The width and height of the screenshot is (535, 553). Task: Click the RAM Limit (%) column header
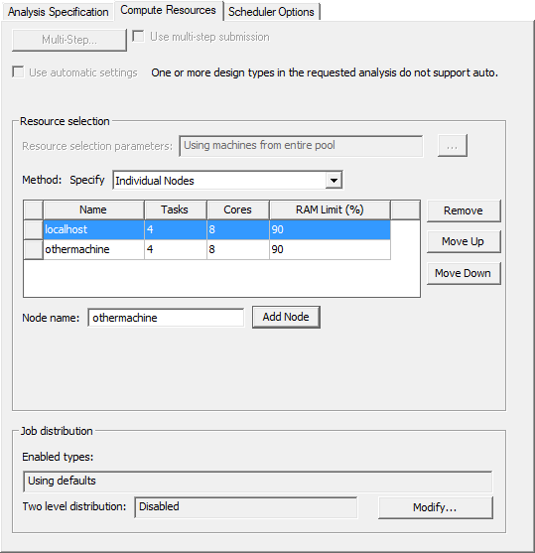[330, 209]
